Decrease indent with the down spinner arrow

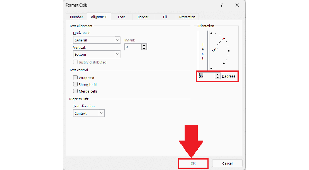(x=144, y=48)
